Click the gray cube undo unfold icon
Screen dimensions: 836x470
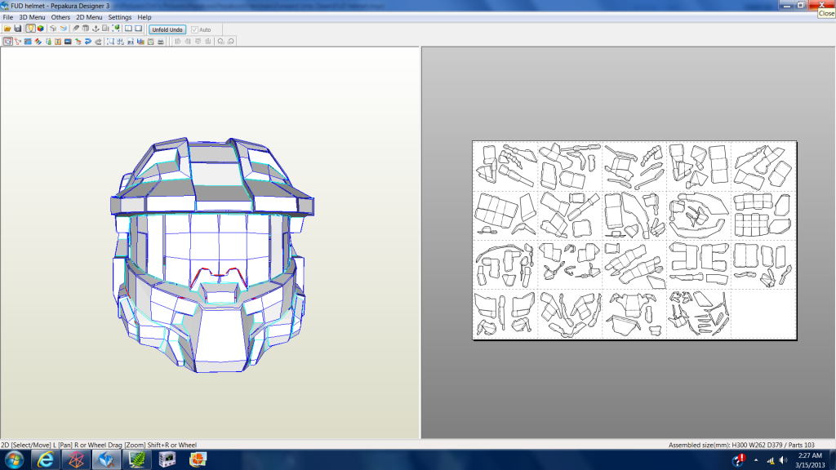[53, 29]
